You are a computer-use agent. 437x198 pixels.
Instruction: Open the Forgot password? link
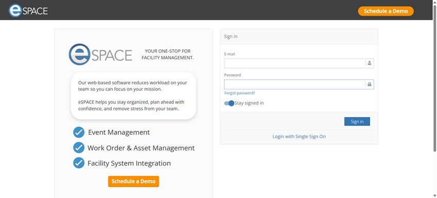coord(240,93)
